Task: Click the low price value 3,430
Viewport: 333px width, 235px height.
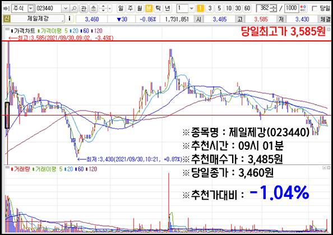Action: (302, 19)
